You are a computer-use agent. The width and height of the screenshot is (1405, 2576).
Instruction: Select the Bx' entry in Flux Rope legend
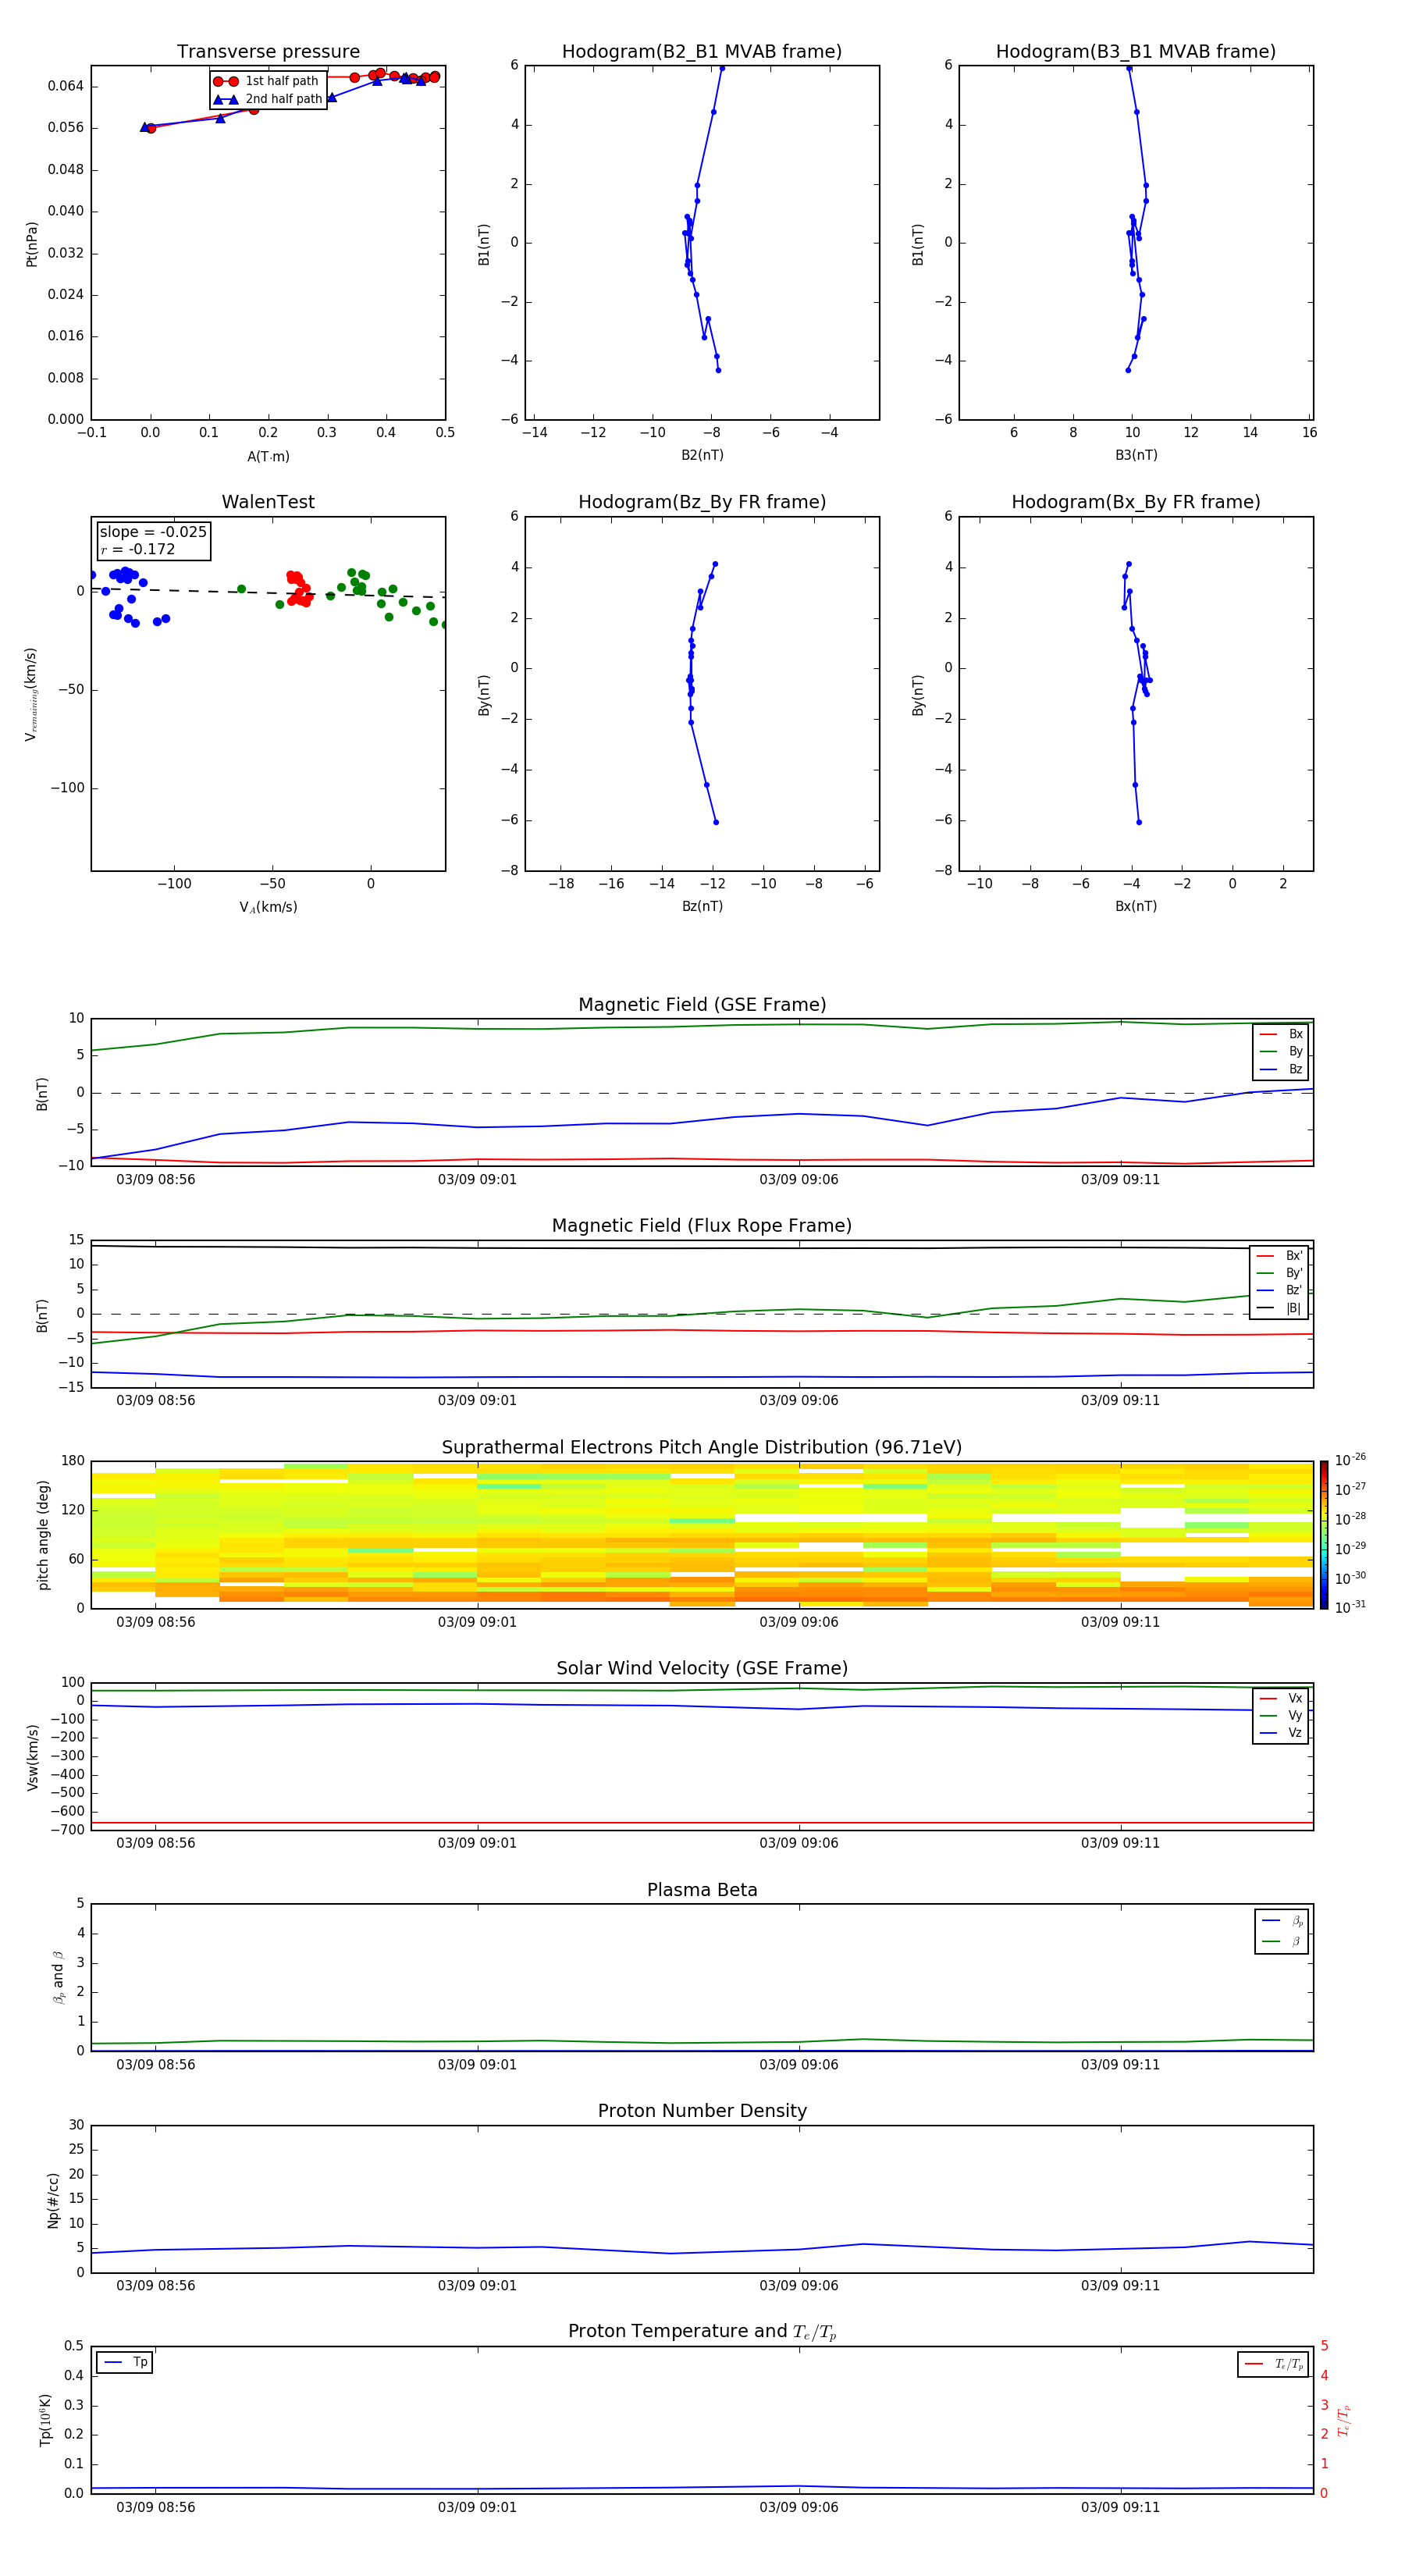click(1279, 1256)
